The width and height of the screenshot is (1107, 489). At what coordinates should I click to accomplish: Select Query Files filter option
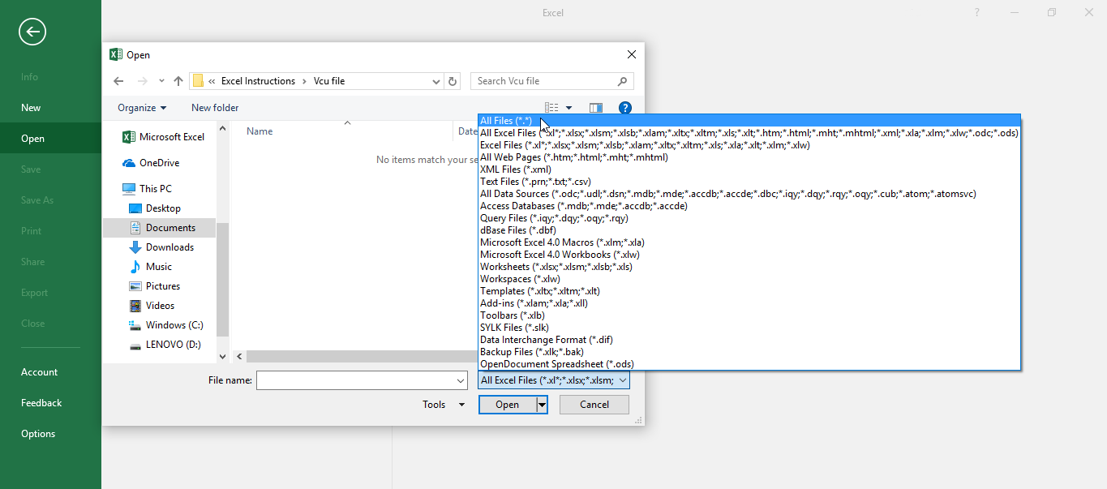coord(749,218)
